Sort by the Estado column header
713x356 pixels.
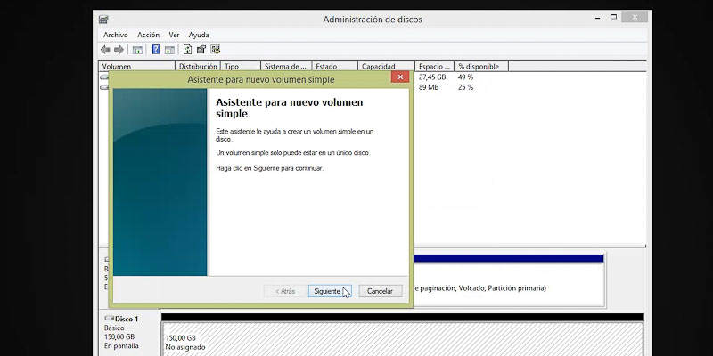click(335, 66)
